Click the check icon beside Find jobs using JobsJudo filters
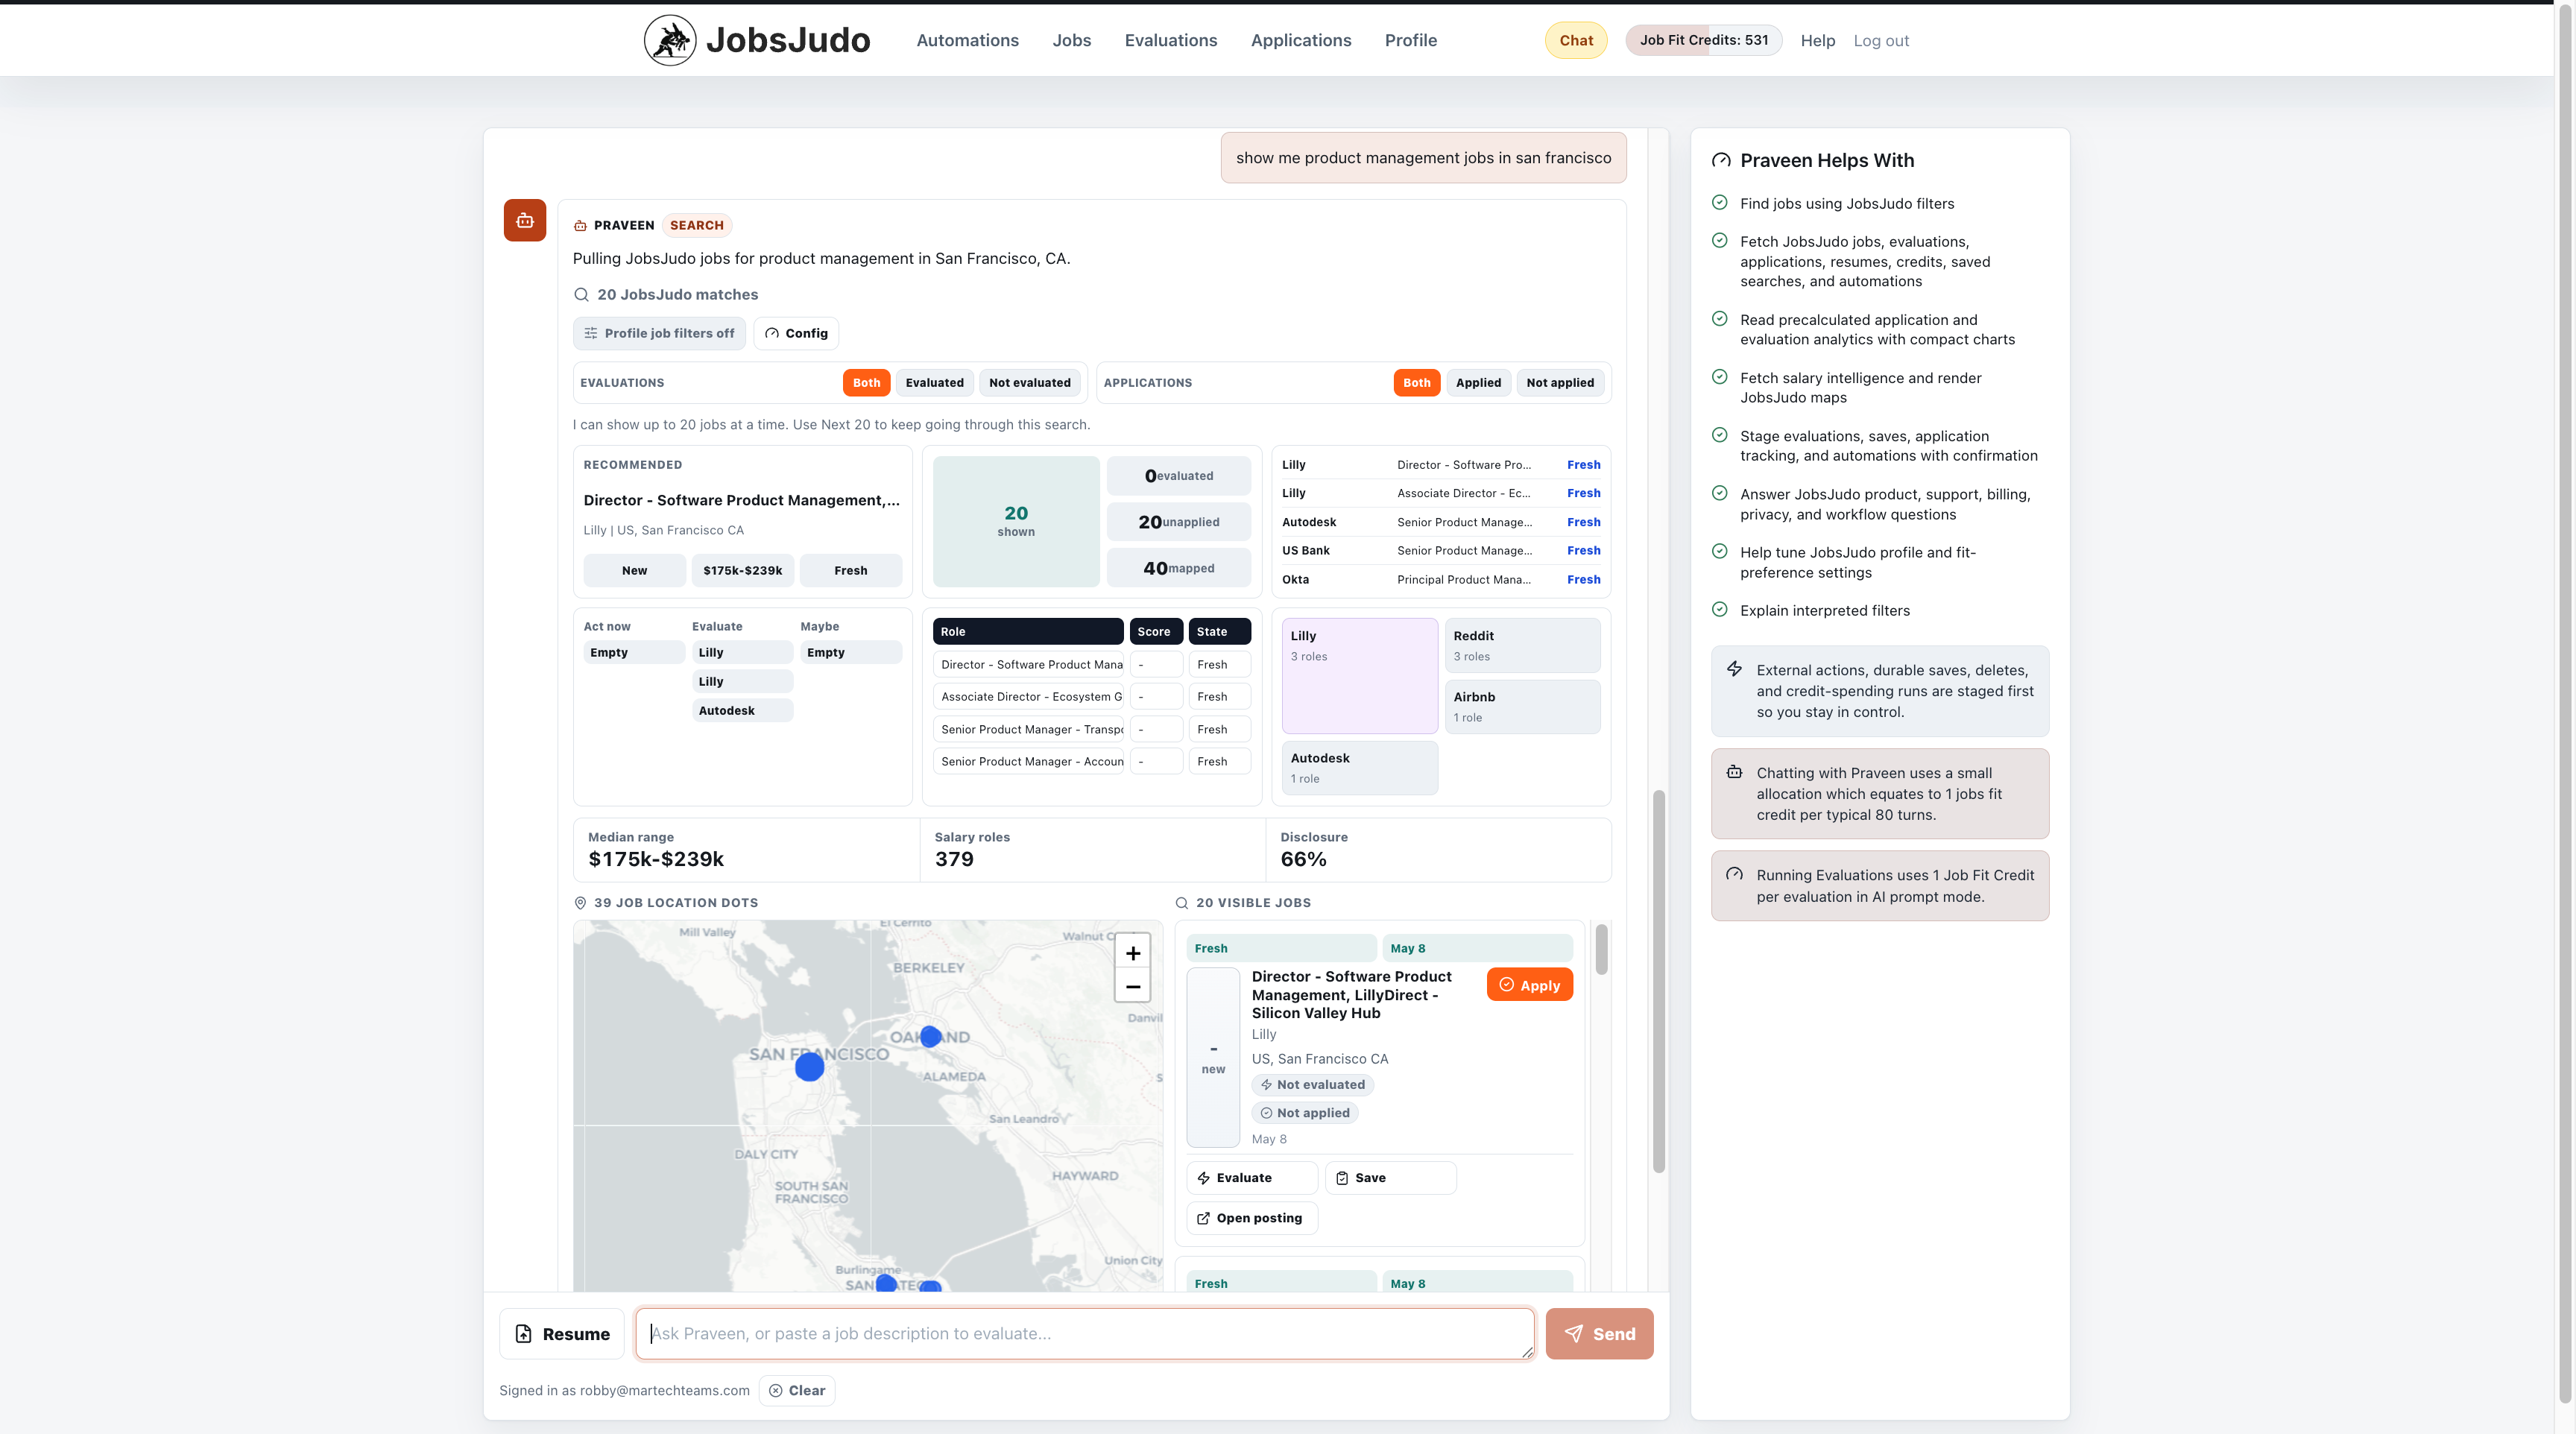 [1720, 202]
